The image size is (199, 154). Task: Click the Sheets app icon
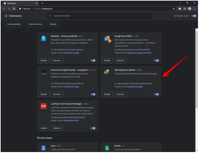point(107,148)
